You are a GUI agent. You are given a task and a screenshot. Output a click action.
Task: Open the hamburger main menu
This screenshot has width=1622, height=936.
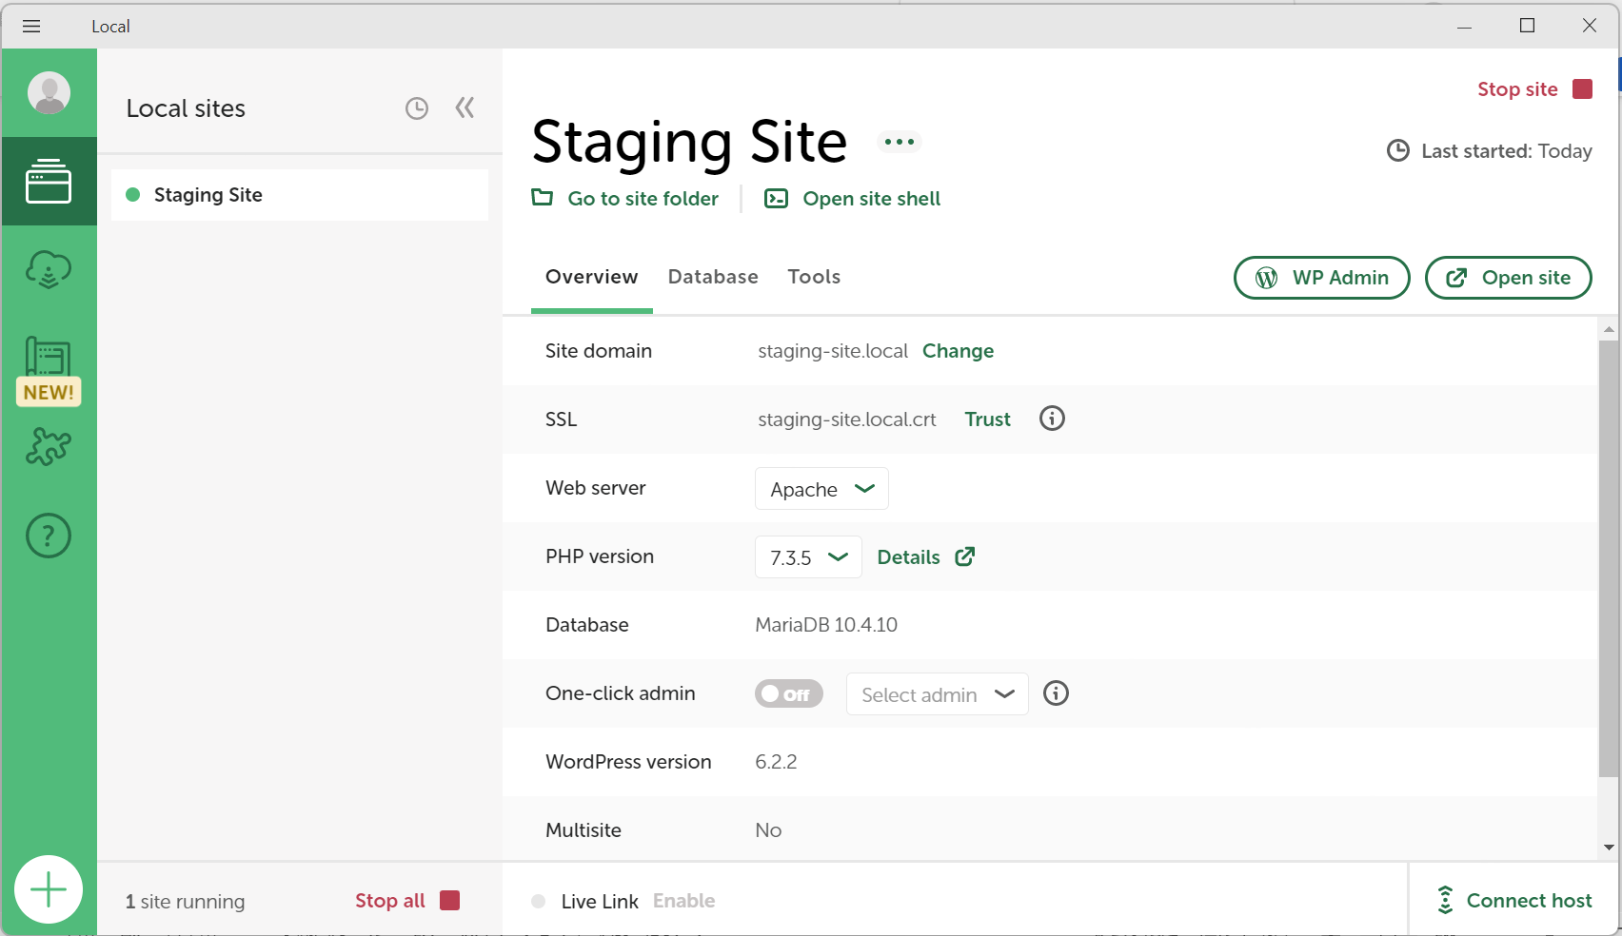point(31,26)
